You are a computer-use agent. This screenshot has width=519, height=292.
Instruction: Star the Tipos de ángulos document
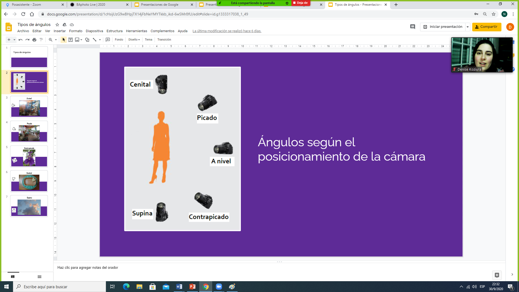[x=57, y=25]
